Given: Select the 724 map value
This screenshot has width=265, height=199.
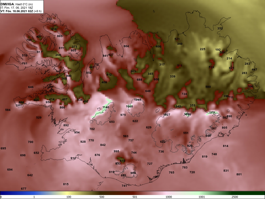Looking at the screenshot, I should (x=184, y=94).
